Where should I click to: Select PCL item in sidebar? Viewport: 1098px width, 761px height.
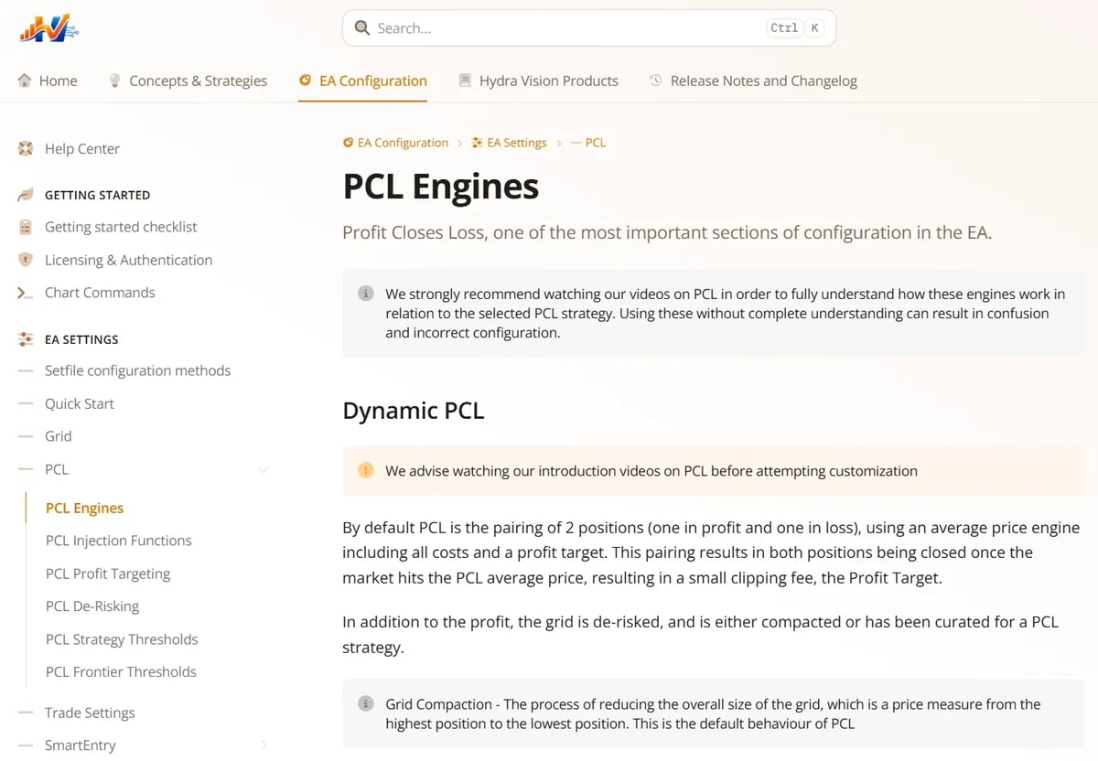(x=57, y=469)
